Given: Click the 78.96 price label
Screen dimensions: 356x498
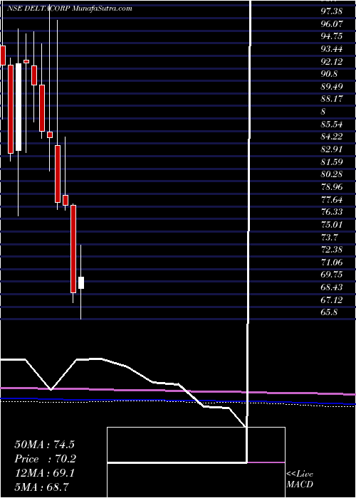Looking at the screenshot, I should pos(332,187).
